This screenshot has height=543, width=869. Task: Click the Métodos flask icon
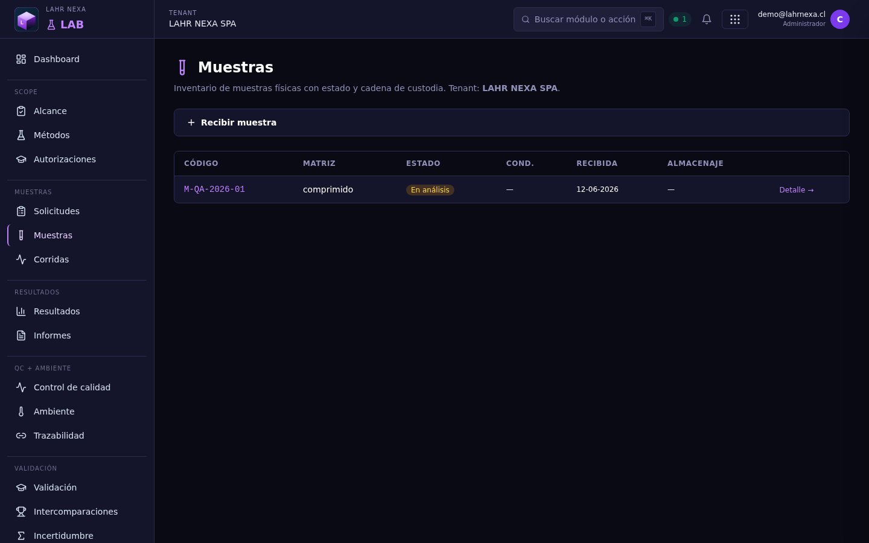21,135
